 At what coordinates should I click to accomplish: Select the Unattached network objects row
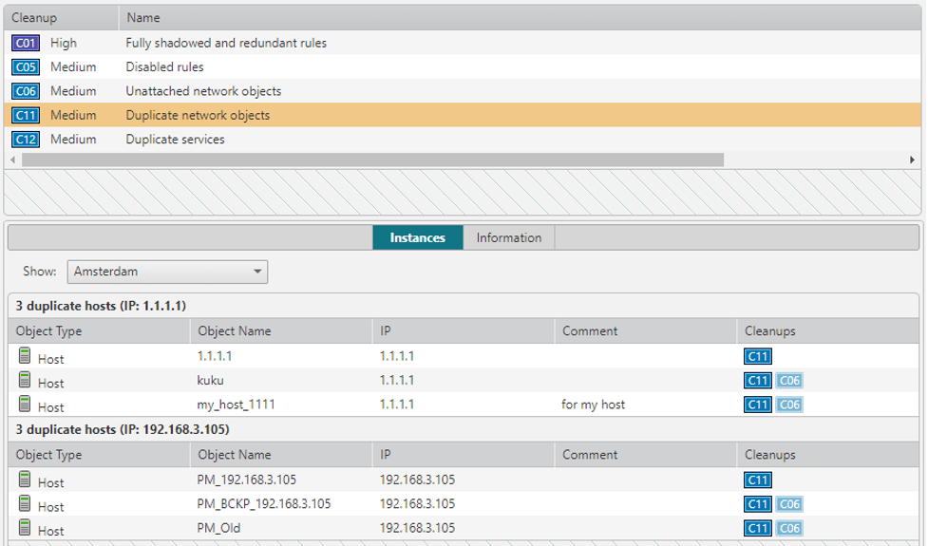(x=203, y=91)
